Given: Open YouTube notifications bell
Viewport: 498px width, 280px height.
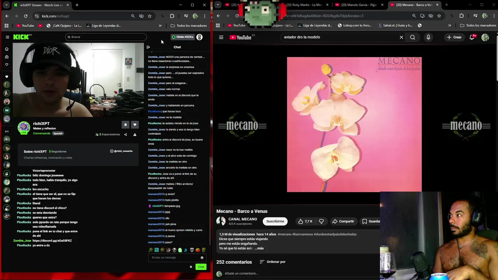Looking at the screenshot, I should click(472, 37).
